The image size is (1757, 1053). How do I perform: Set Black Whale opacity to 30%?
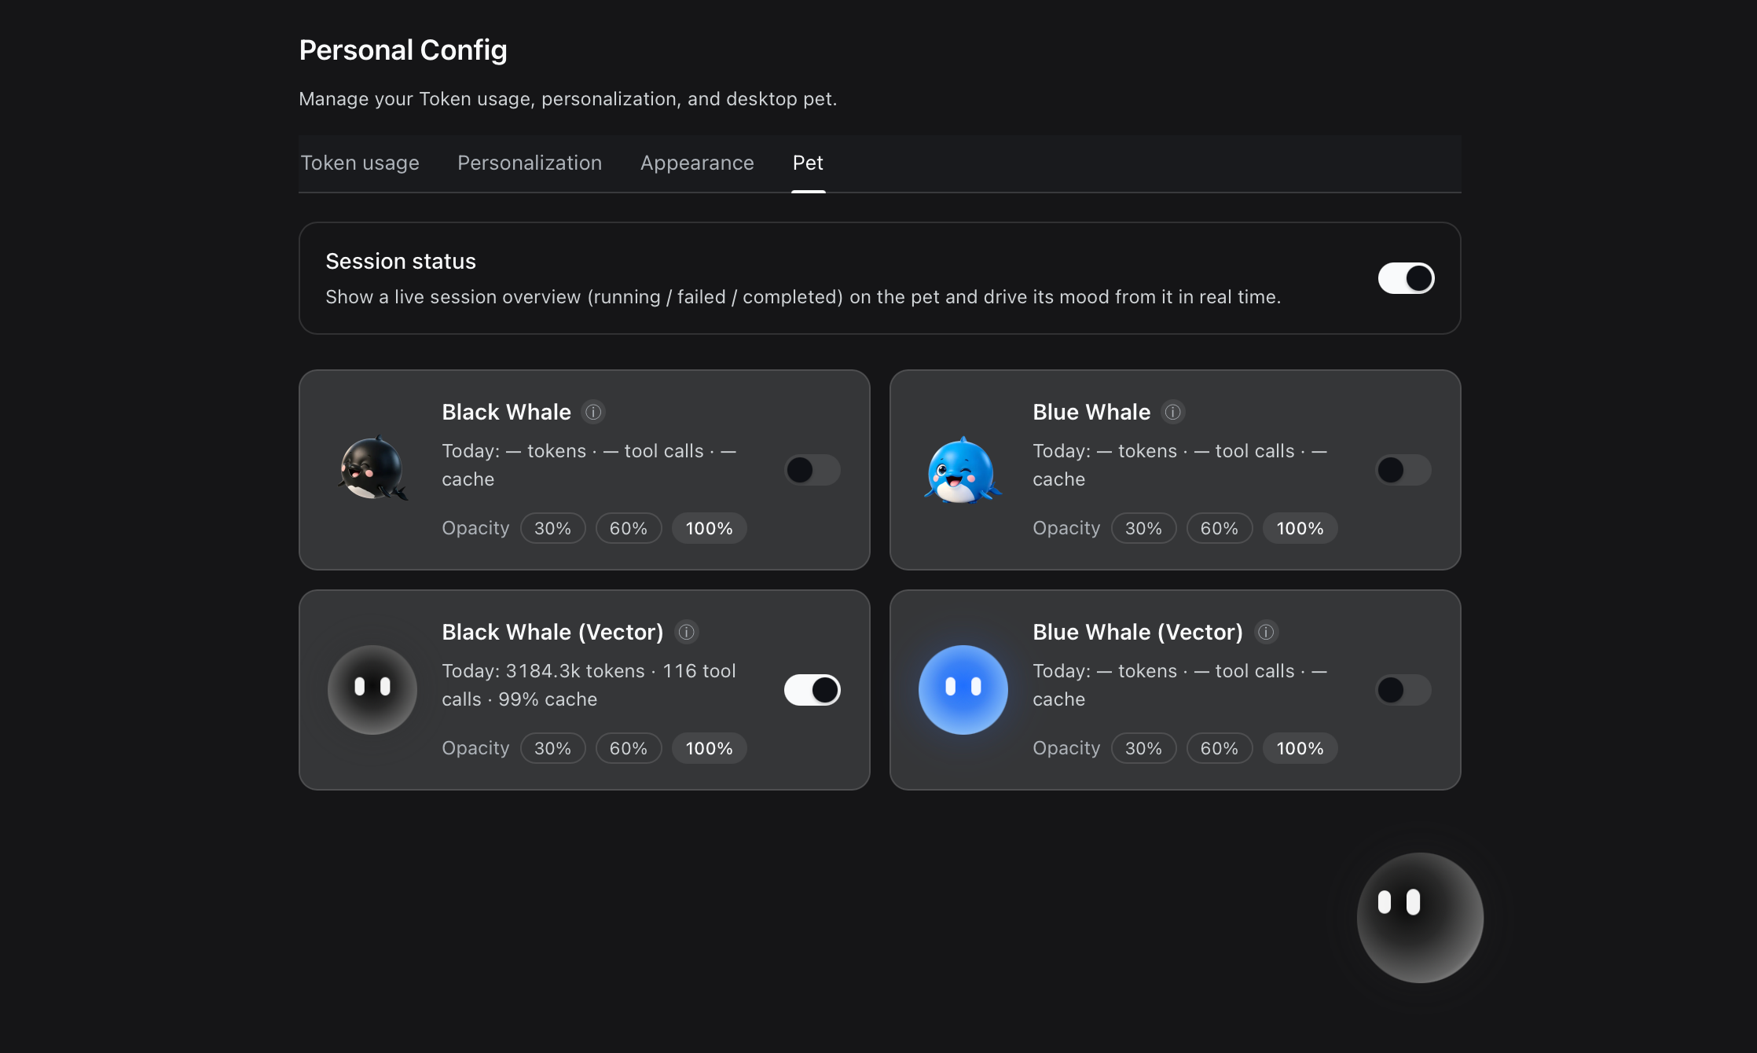pyautogui.click(x=553, y=528)
